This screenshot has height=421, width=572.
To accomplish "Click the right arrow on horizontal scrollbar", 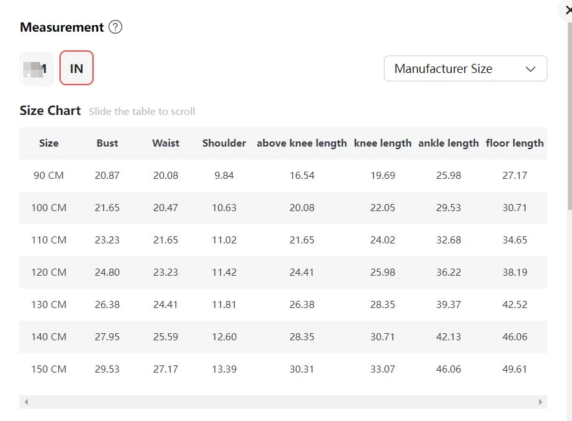I will point(540,402).
